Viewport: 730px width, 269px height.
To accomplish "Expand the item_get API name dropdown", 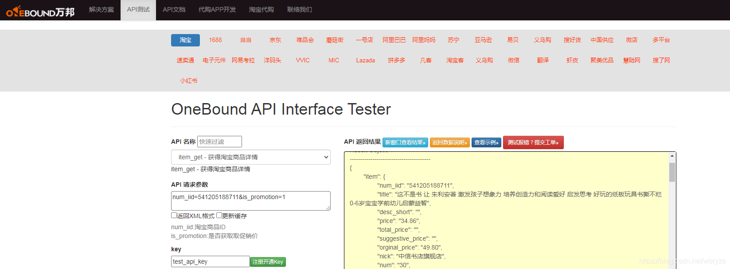I will tap(251, 157).
